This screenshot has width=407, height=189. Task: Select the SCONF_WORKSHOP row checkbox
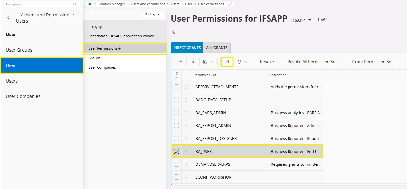[x=176, y=177]
